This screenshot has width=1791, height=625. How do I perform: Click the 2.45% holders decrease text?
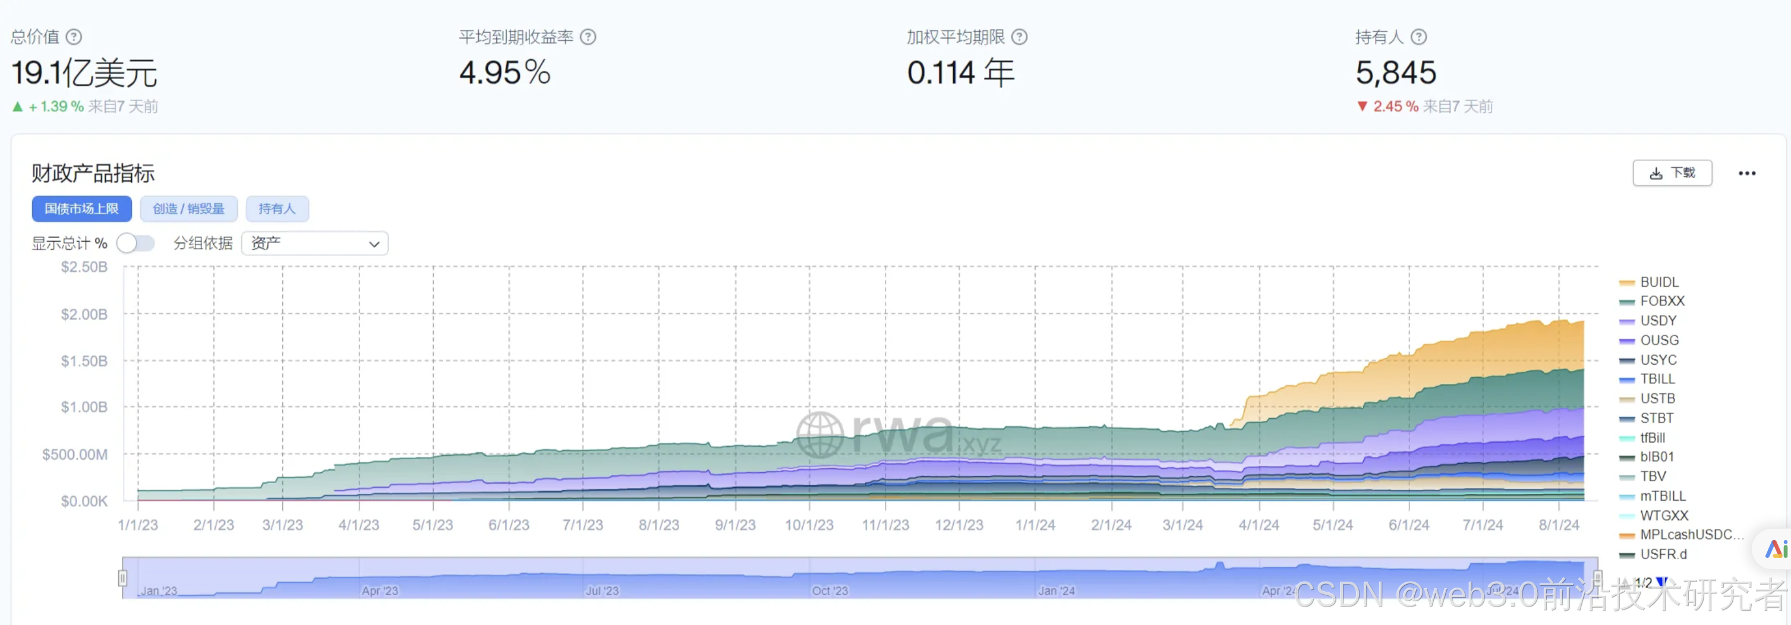point(1395,106)
